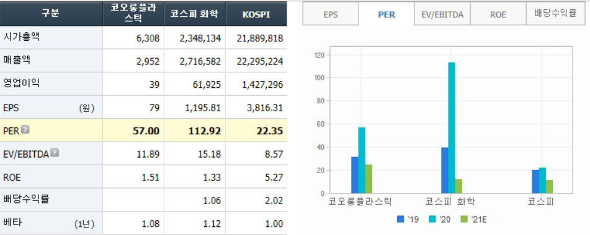
Task: Click the '20 bar for 코오롱플라스틱 in chart
Action: (362, 160)
